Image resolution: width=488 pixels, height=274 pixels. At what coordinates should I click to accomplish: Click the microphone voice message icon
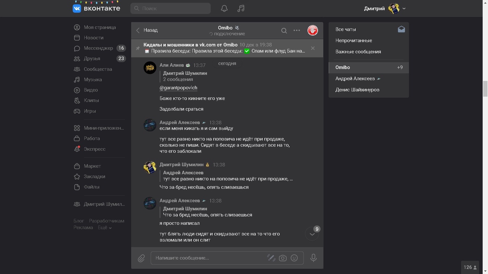313,258
